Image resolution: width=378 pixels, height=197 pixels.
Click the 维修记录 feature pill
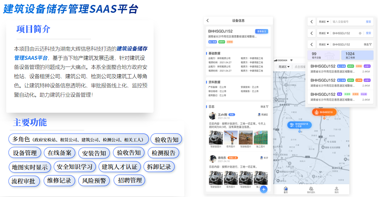59,181
